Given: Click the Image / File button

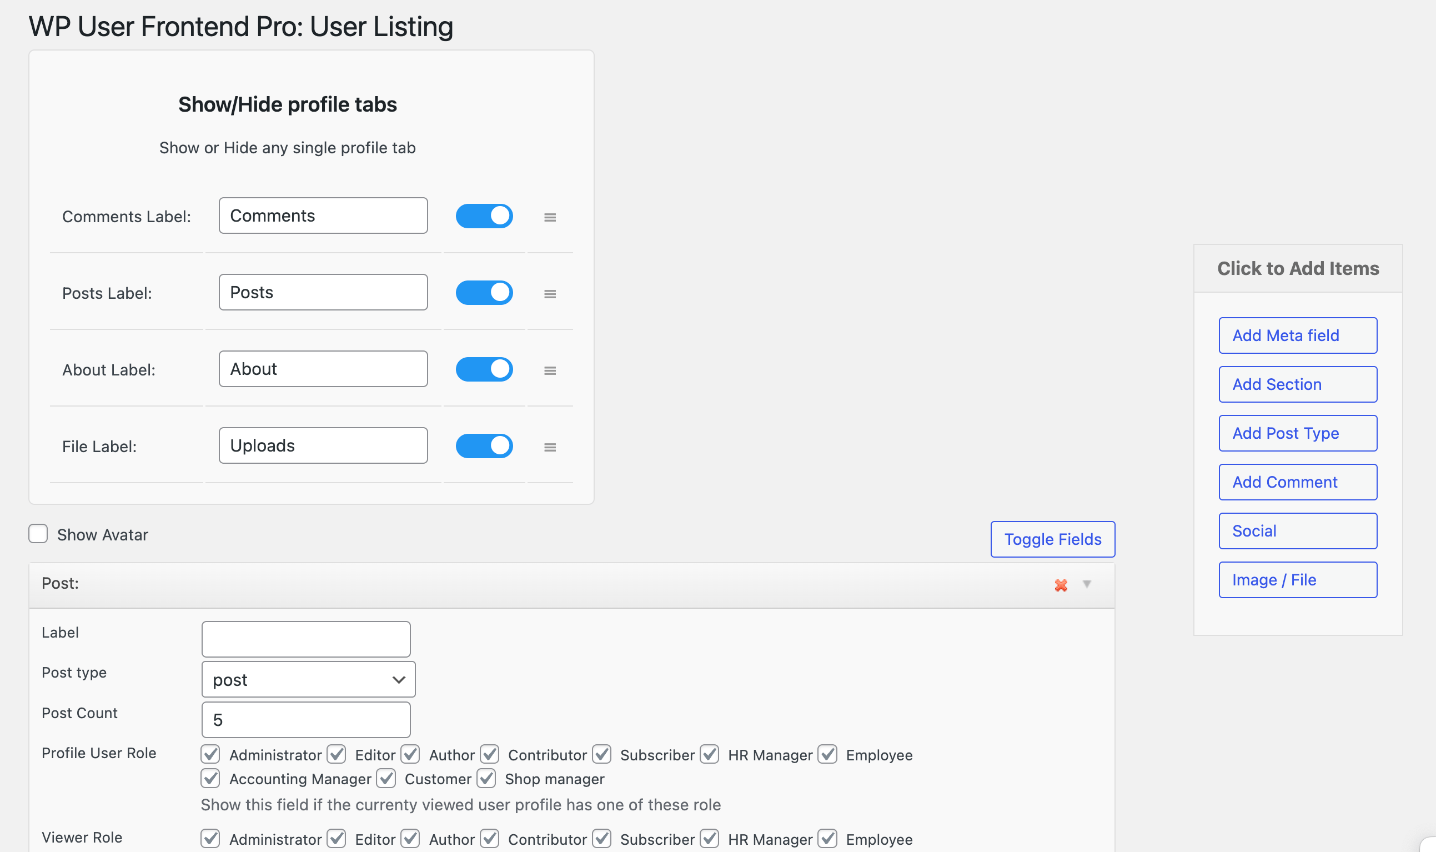Looking at the screenshot, I should pos(1298,580).
